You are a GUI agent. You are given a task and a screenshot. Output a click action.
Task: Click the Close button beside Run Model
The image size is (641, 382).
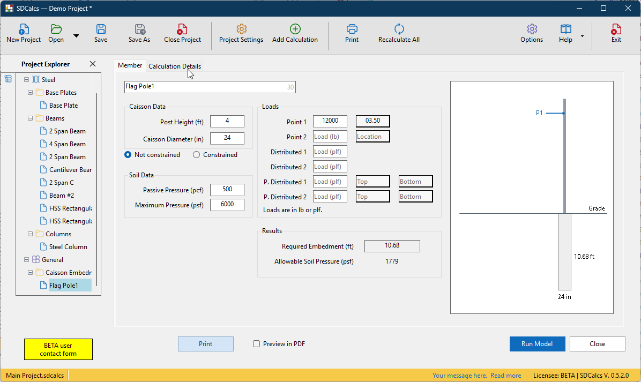tap(597, 344)
